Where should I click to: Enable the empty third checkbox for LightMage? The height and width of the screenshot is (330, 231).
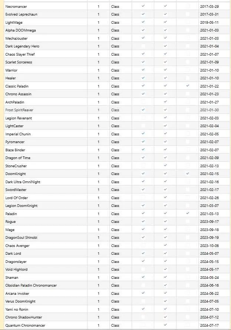tap(188, 22)
